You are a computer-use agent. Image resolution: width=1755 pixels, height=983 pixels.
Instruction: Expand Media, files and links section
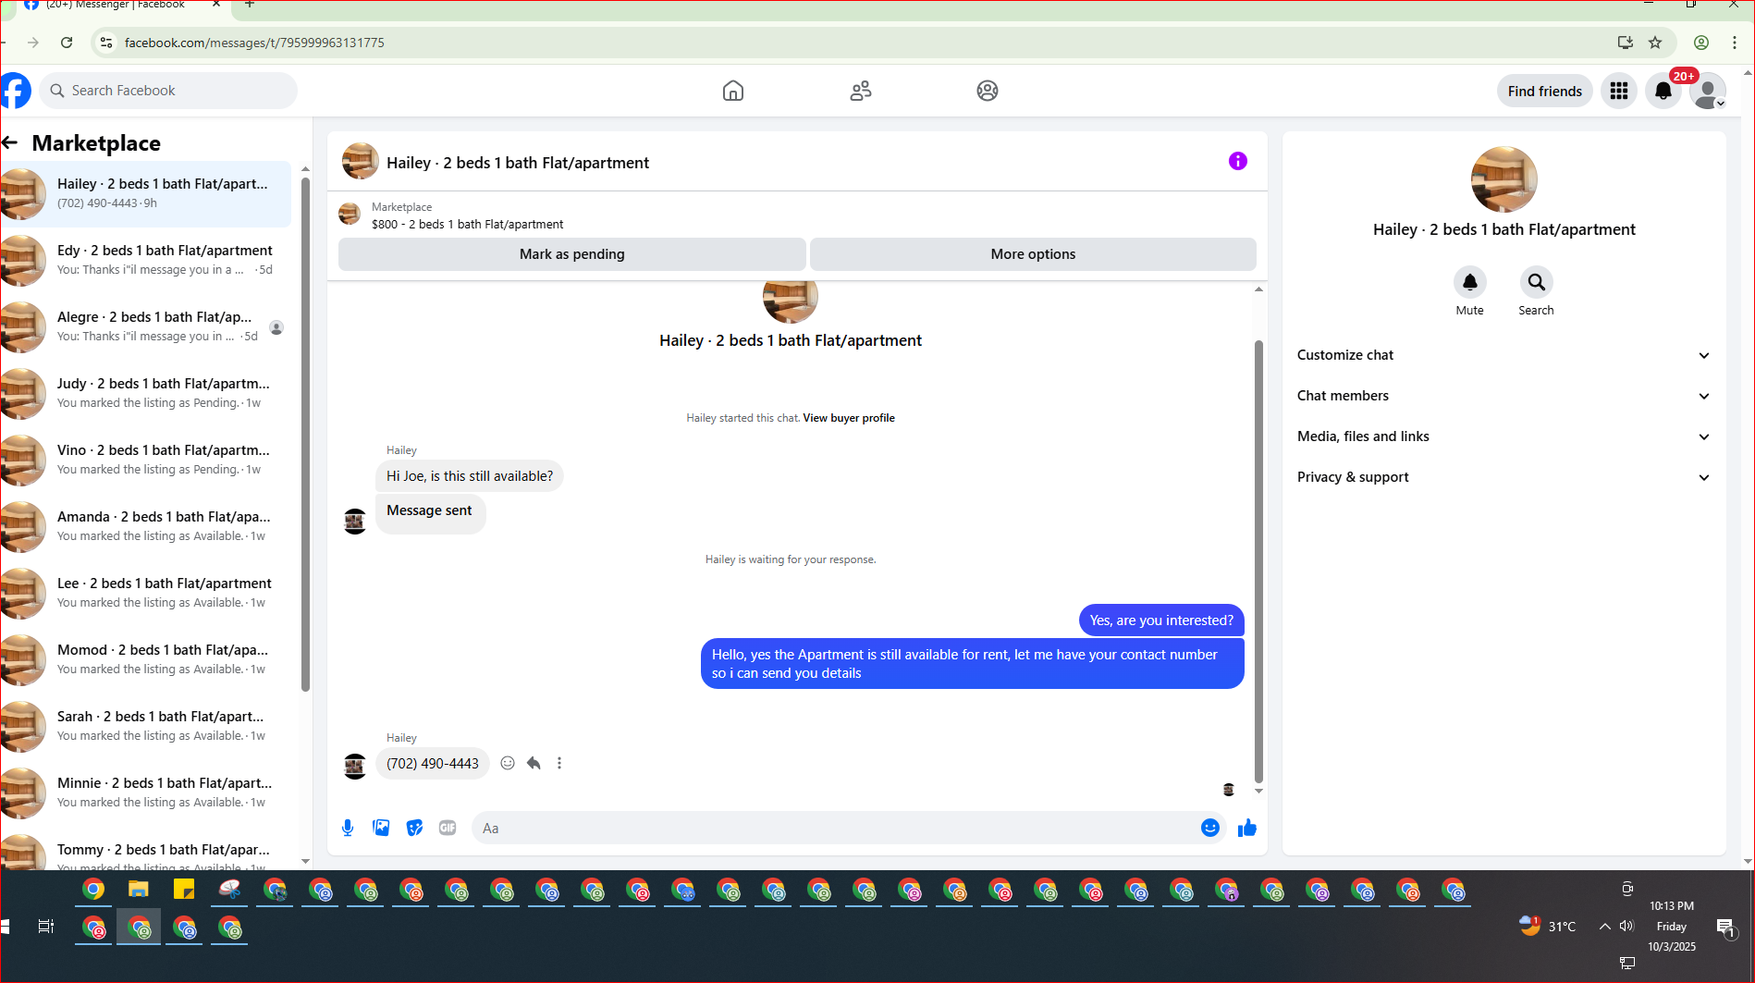[1503, 436]
